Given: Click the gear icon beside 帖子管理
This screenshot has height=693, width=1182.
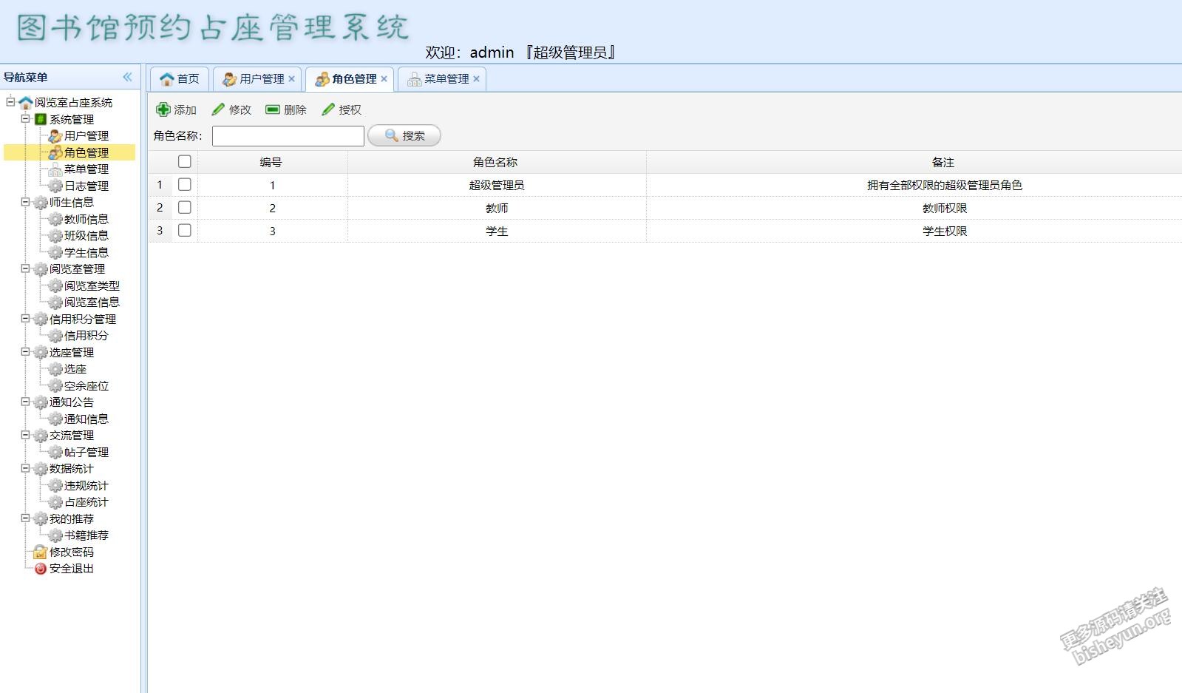Looking at the screenshot, I should pos(55,452).
